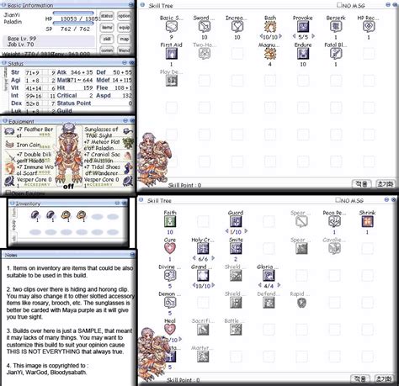Click 적용 button in lower Skill Tree
This screenshot has height=386, width=399.
[x=360, y=379]
